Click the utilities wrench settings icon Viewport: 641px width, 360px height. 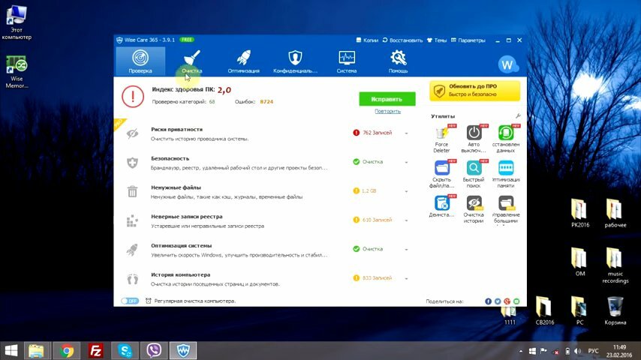point(518,116)
